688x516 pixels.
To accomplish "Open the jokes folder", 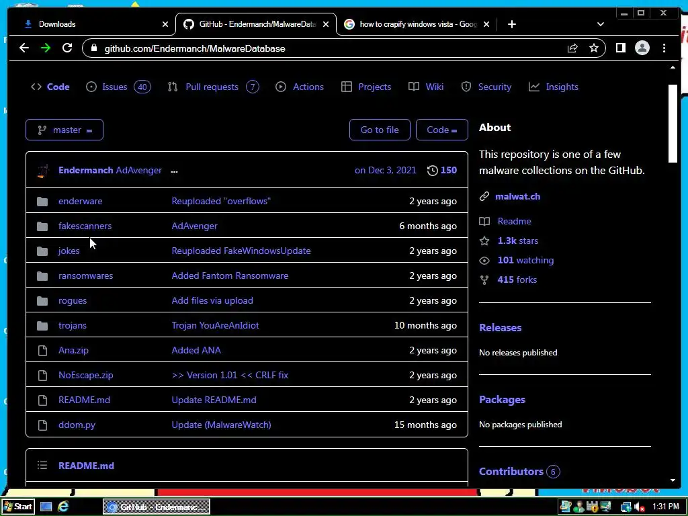I will (x=69, y=251).
